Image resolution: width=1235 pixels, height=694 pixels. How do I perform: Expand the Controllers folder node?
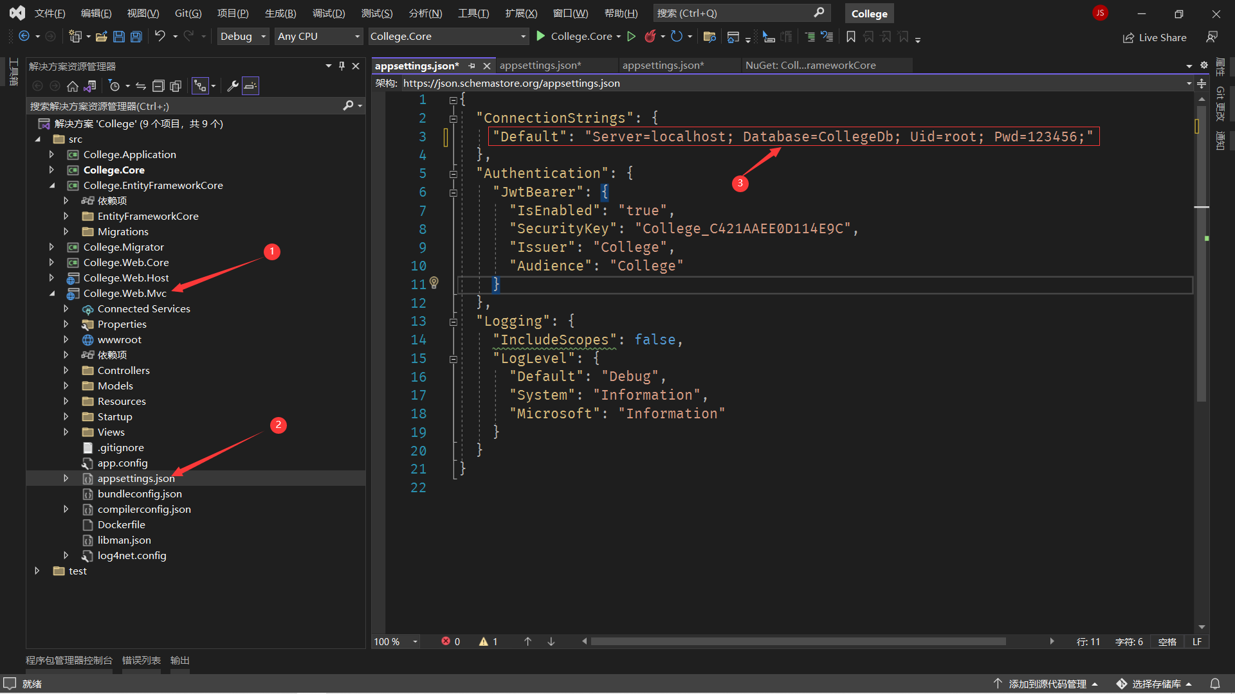pyautogui.click(x=66, y=370)
